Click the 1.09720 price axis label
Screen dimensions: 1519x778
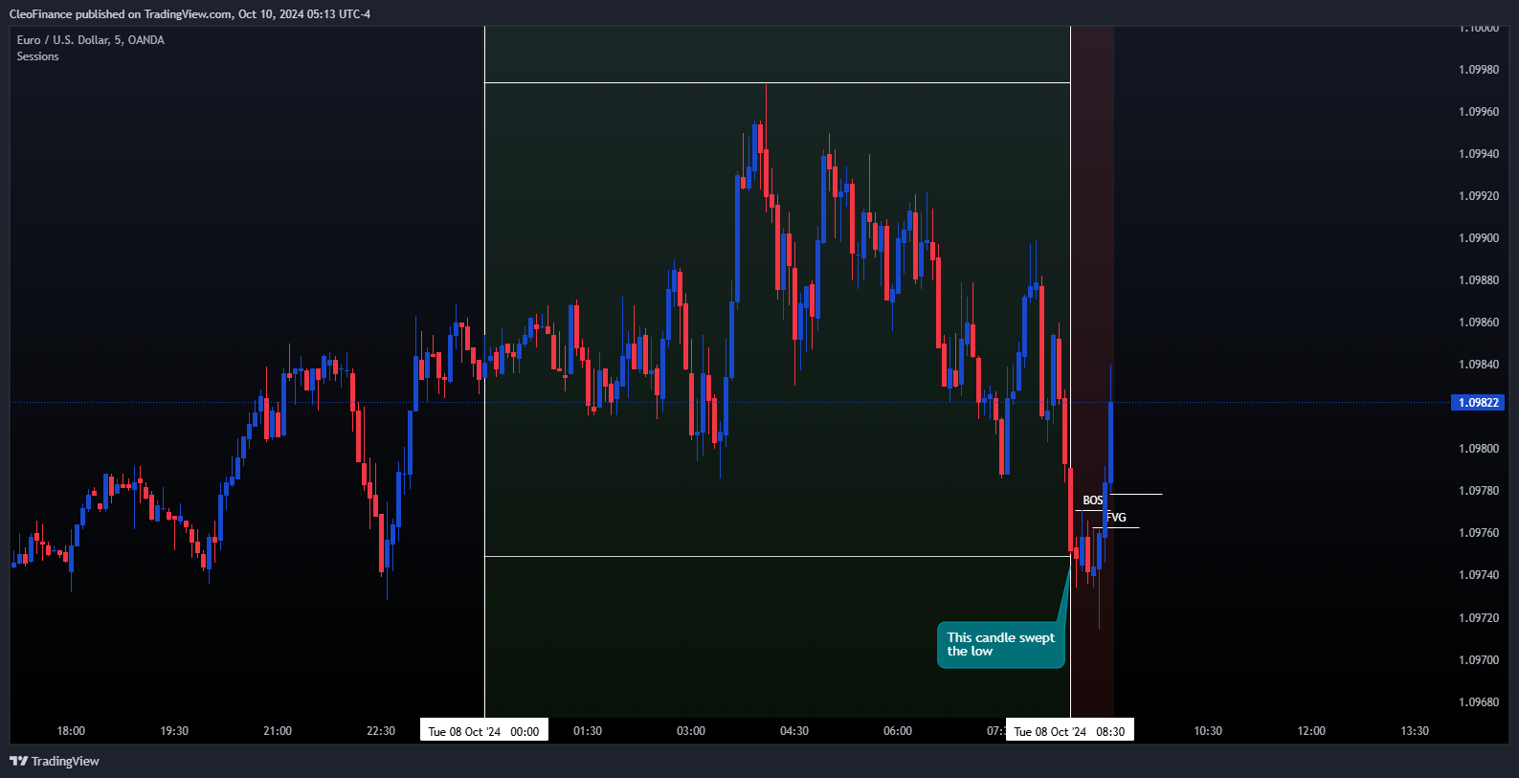(x=1479, y=618)
